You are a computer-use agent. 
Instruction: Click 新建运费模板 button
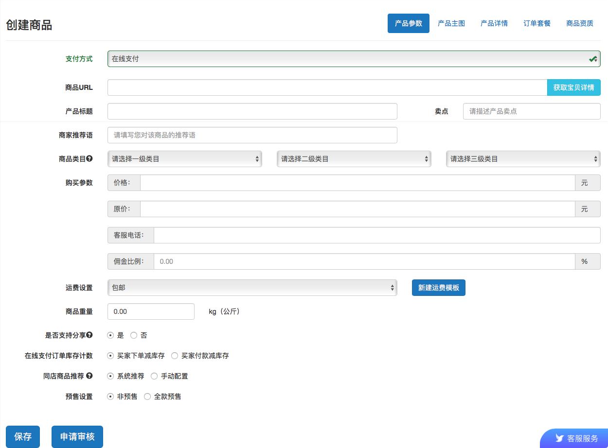[x=438, y=288]
